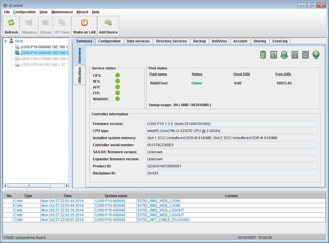Viewport: 329px width, 243px height.
Task: Switch to the Utilization side tab
Action: 79,75
